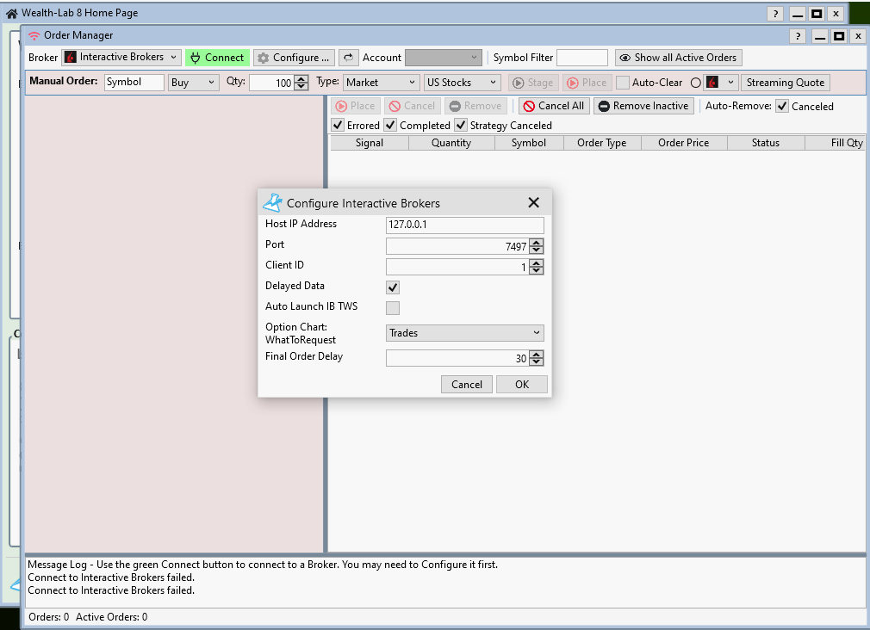Expand the Broker Interactive Brokers dropdown

(x=121, y=58)
